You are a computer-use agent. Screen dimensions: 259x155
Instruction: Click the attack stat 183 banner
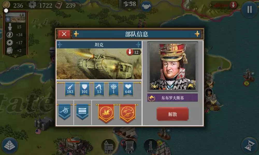click(x=70, y=90)
